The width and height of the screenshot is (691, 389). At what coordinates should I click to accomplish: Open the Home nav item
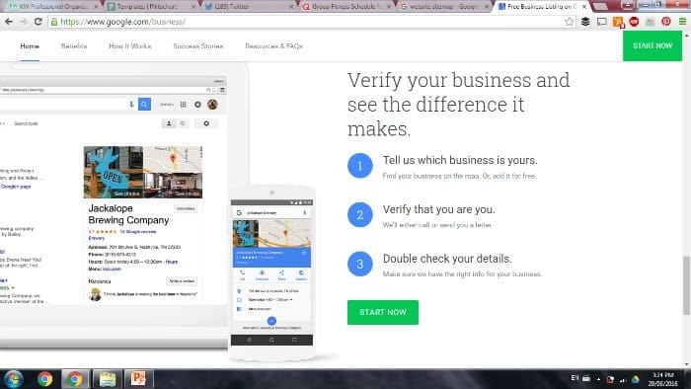click(30, 45)
